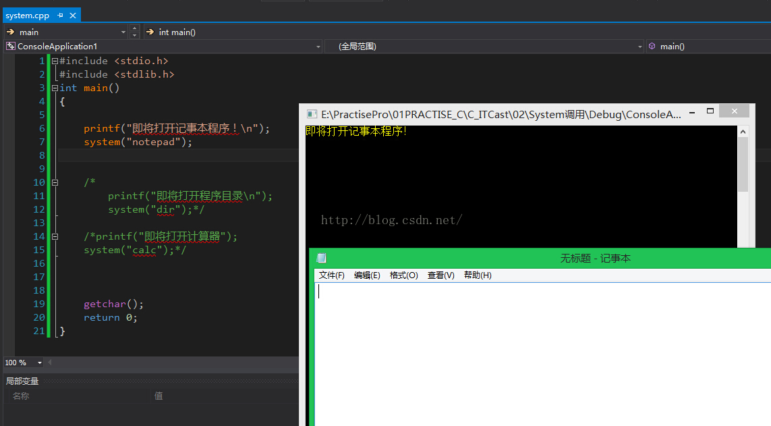
Task: Close the system.cpp tab
Action: point(73,16)
